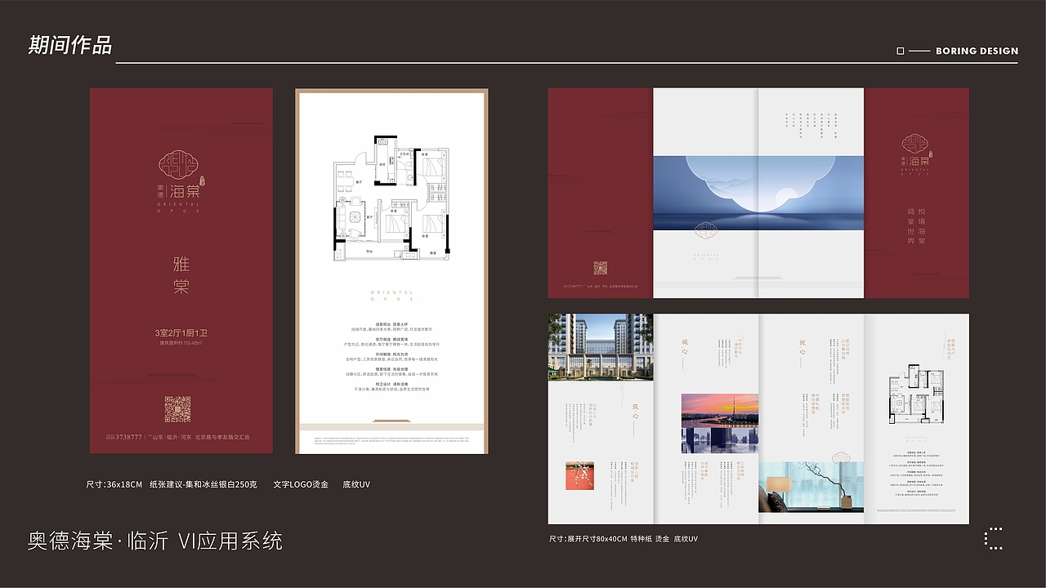
Task: Click the "奥德海棠·临沂 VI应用系统" footer title
Action: pyautogui.click(x=155, y=541)
